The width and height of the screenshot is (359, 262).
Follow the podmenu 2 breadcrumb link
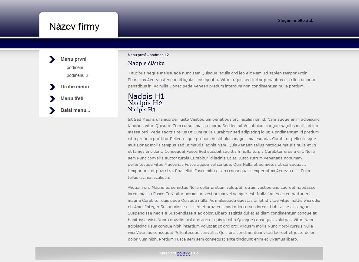(159, 55)
